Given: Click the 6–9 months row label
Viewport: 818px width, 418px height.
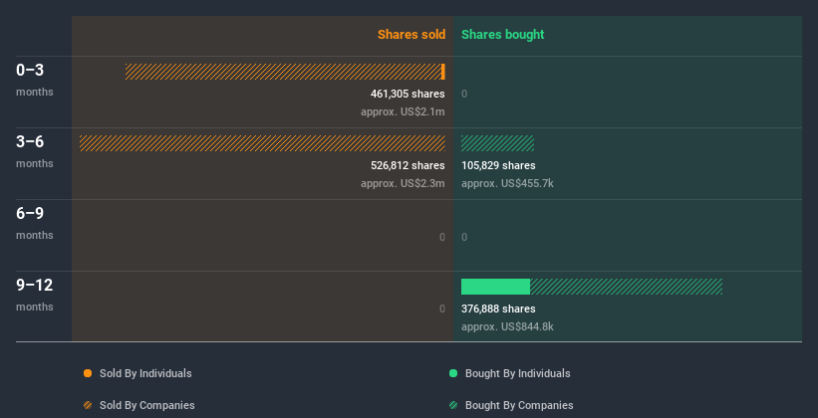Looking at the screenshot, I should [35, 223].
